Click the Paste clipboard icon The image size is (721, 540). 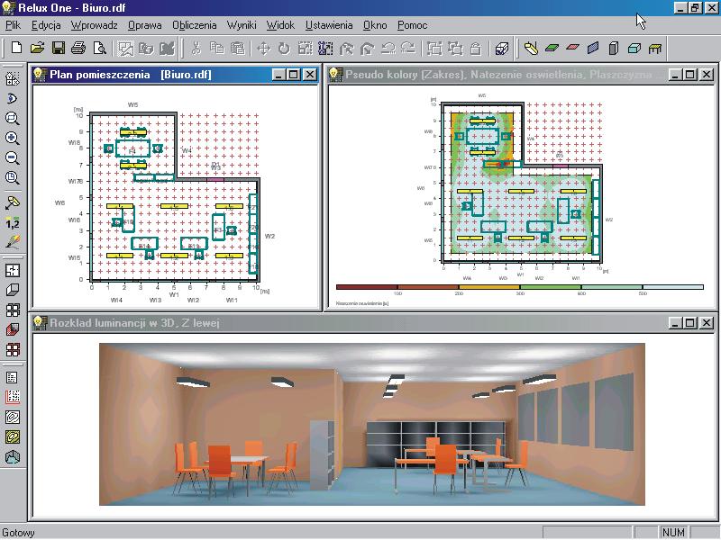(x=237, y=48)
